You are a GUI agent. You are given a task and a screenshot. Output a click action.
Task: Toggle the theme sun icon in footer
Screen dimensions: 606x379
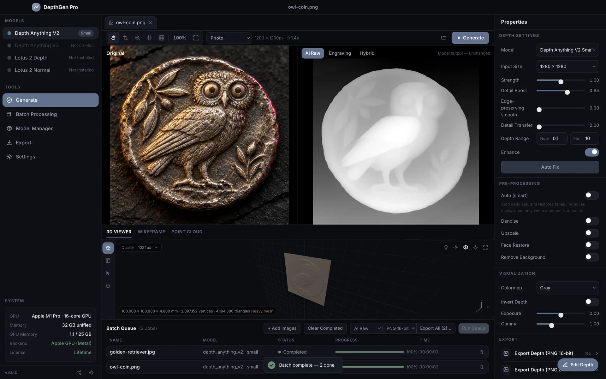click(x=91, y=372)
